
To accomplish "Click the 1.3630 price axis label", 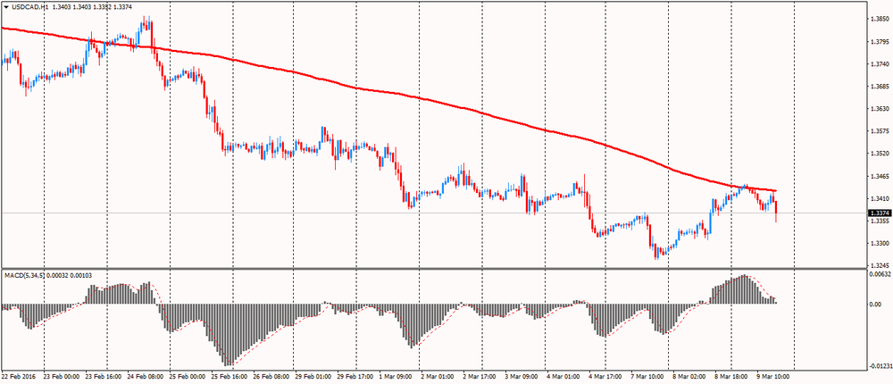I will (x=880, y=109).
